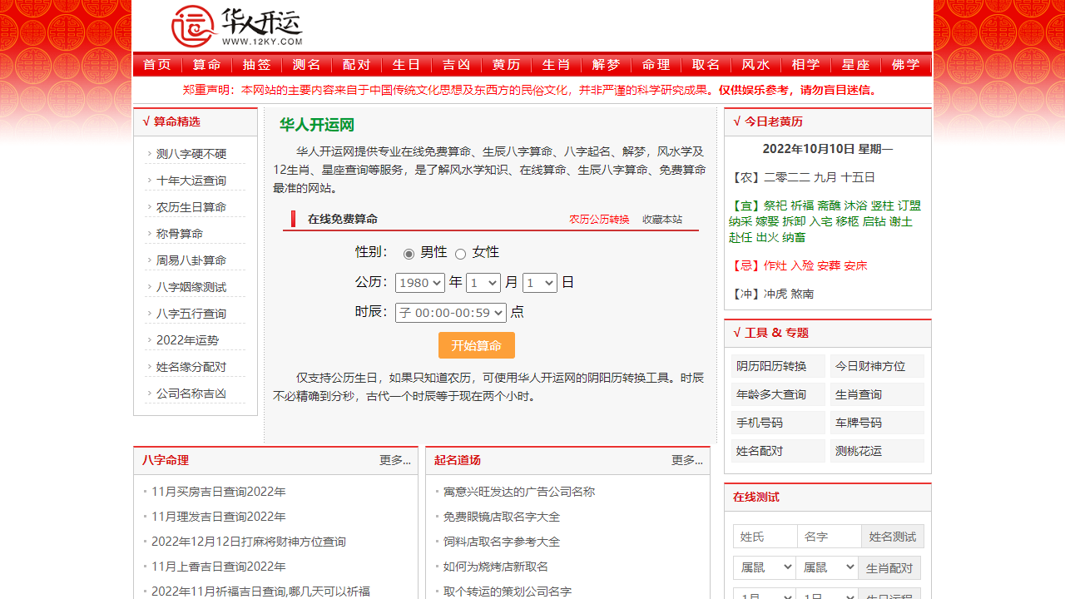The height and width of the screenshot is (599, 1065).
Task: Open the 风水 nav menu item
Action: click(x=756, y=65)
